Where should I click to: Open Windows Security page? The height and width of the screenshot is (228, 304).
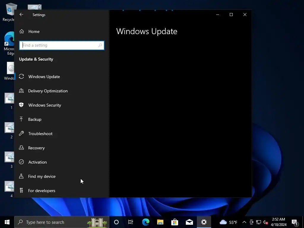tap(62, 105)
